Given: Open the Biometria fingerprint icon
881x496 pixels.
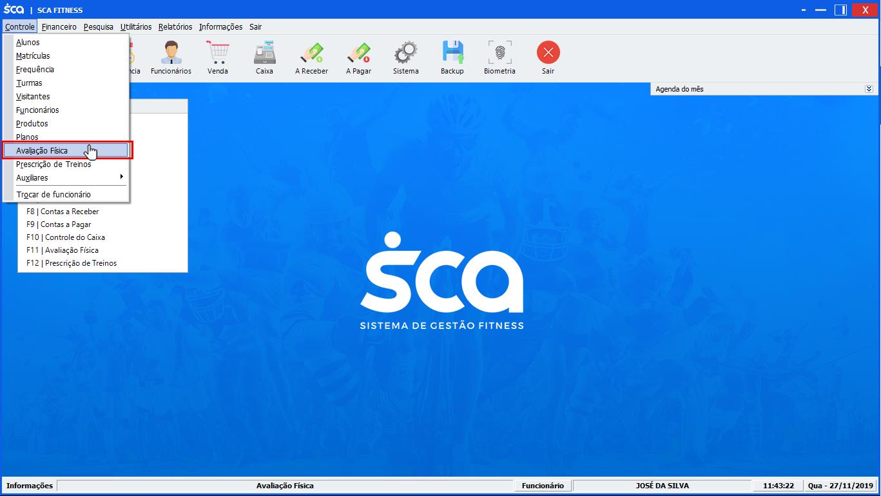Looking at the screenshot, I should (x=499, y=57).
